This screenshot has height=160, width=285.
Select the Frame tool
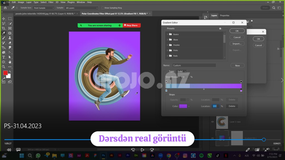click(x=10, y=28)
